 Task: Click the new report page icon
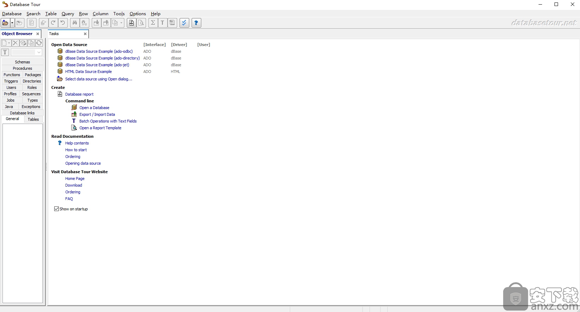131,23
